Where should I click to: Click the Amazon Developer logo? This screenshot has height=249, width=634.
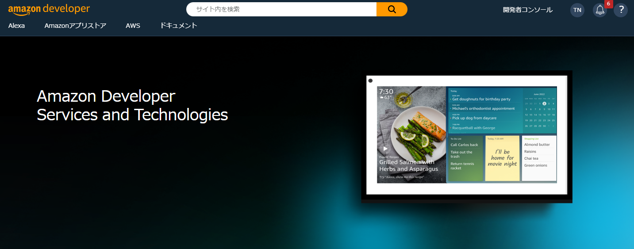49,9
